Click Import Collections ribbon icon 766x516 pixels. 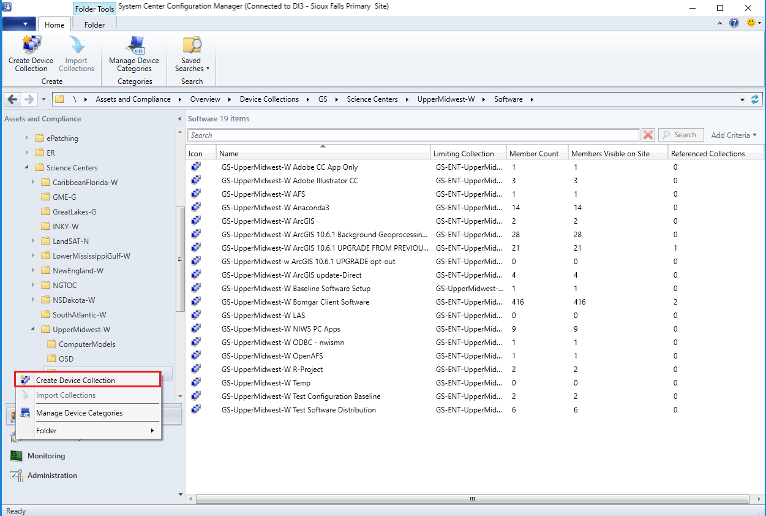77,46
